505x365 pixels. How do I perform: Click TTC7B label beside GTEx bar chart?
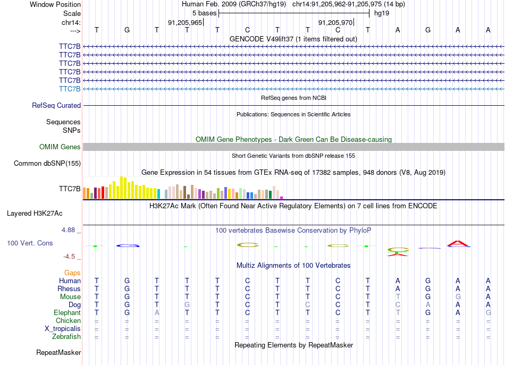tap(70, 189)
